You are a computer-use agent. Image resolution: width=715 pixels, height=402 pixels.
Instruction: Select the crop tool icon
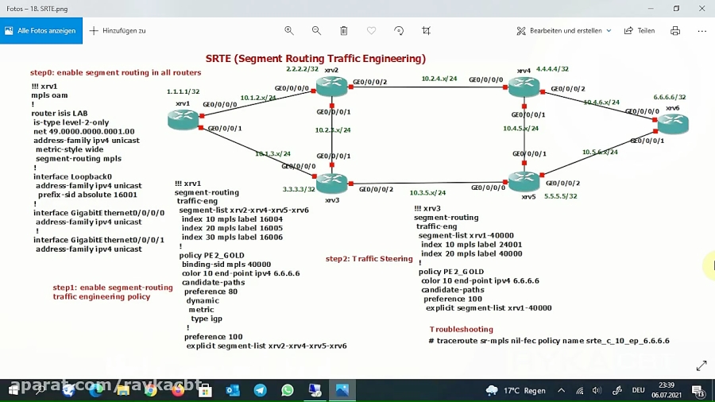(426, 30)
